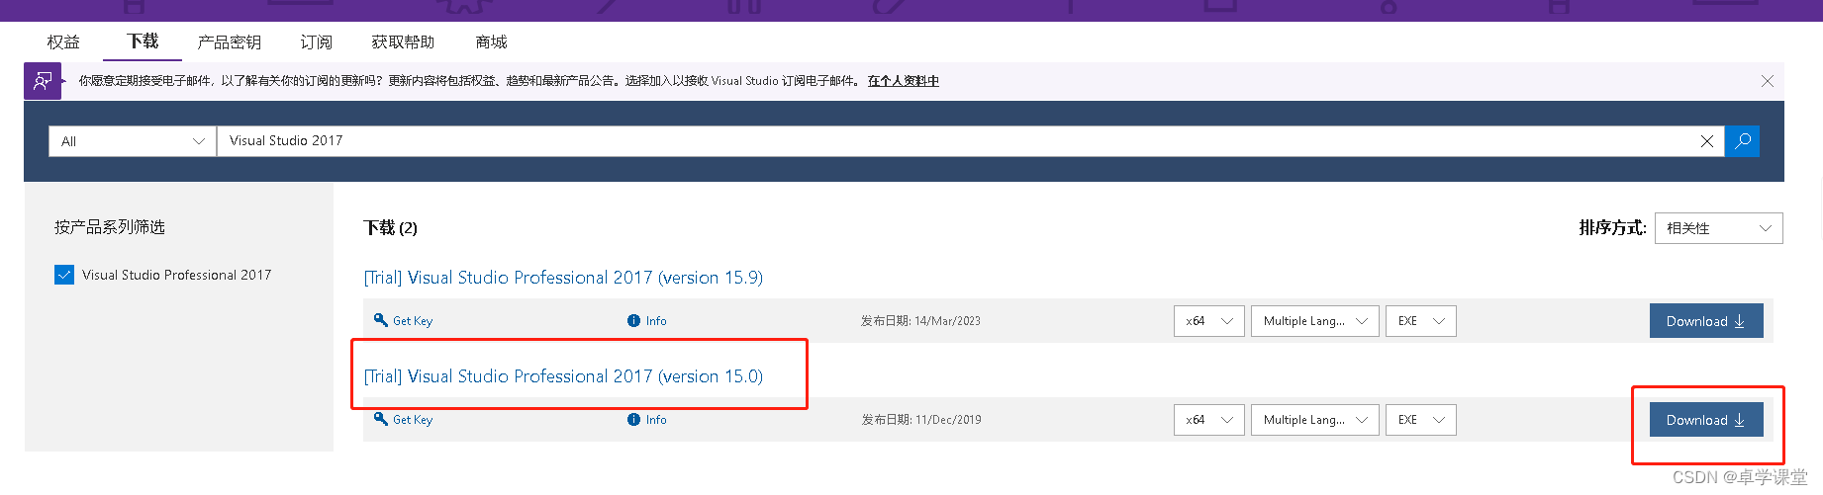Viewport: 1823px width, 495px height.
Task: Open the EXE dropdown for version 15.0
Action: coord(1420,420)
